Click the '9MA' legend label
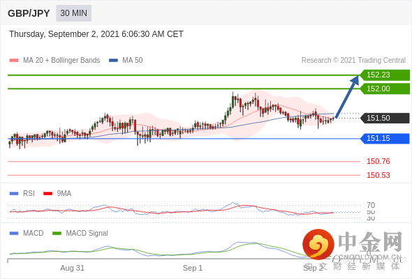This screenshot has height=279, width=412. 64,194
